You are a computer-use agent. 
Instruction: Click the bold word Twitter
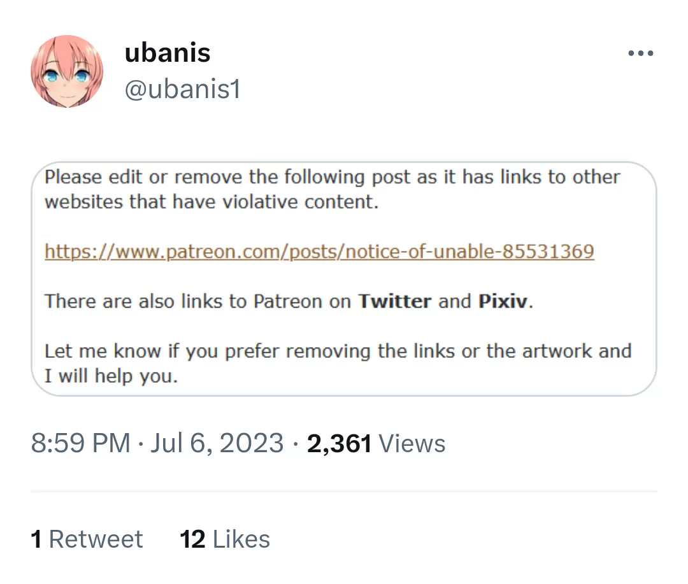coord(395,301)
